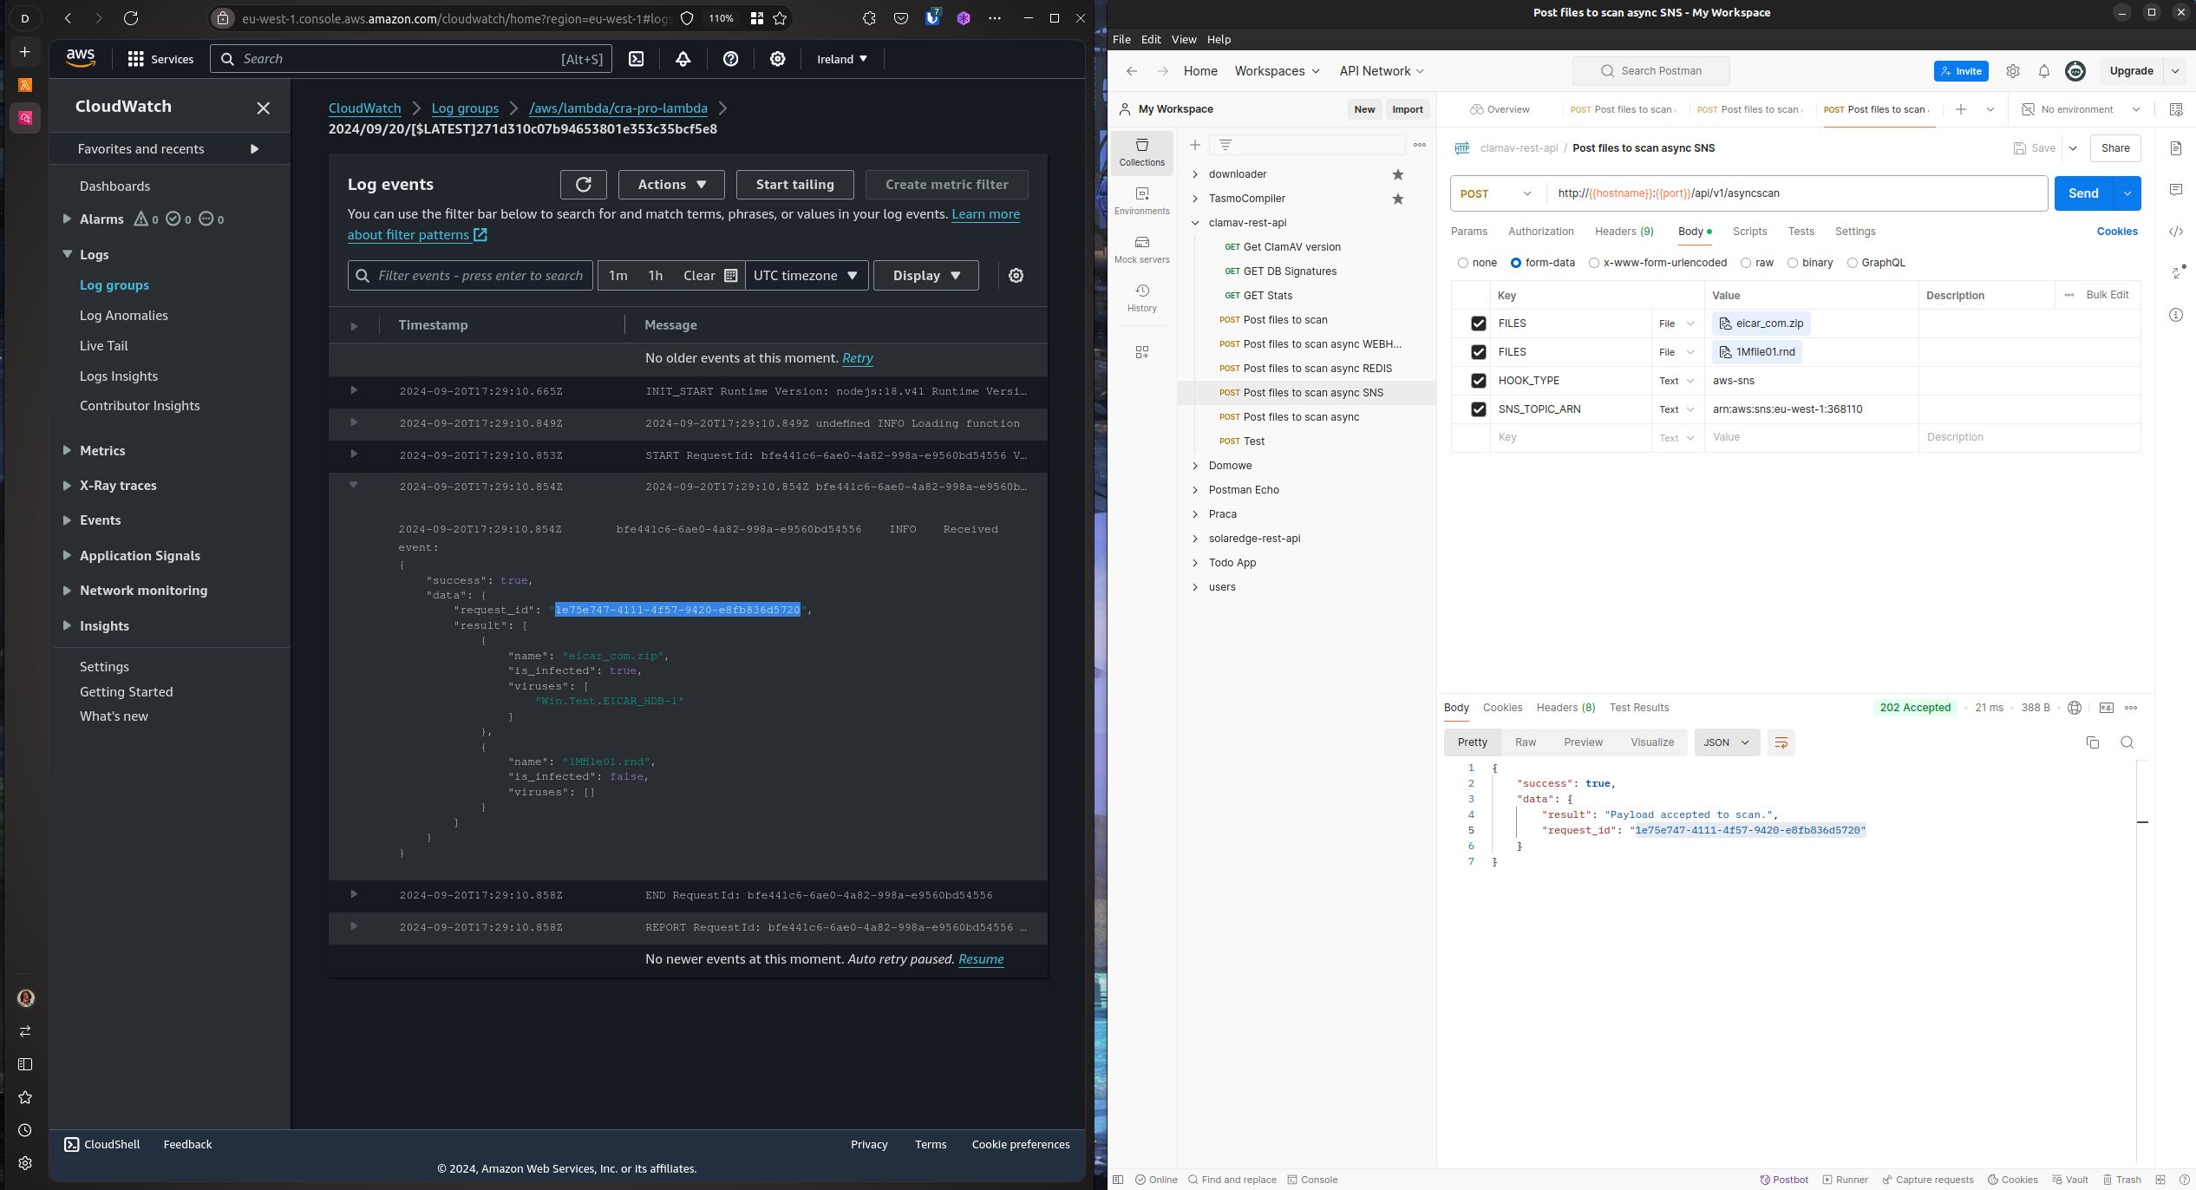The image size is (2196, 1190).
Task: Open Postman notifications bell
Action: (2043, 71)
